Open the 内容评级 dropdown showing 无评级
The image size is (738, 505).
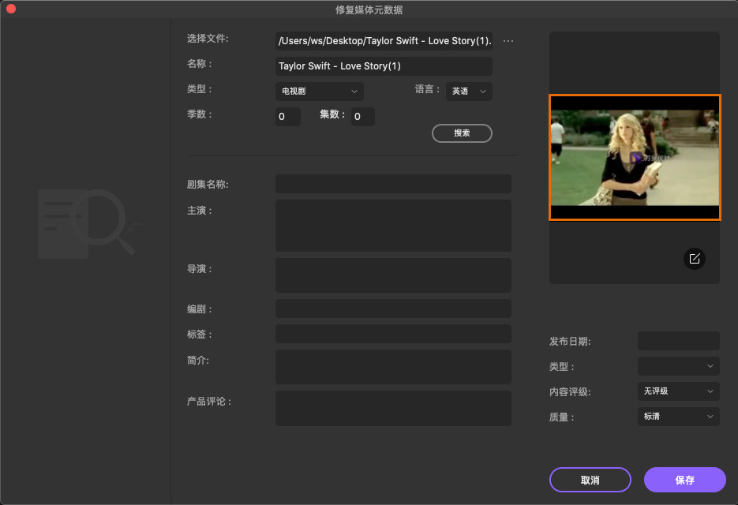(678, 391)
